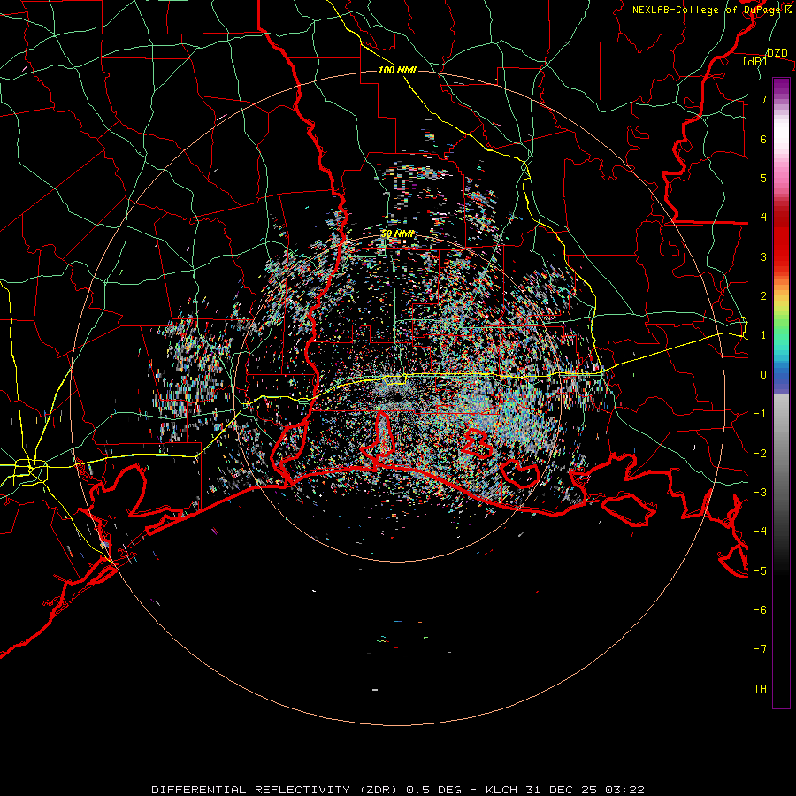This screenshot has width=796, height=796.
Task: Click the "DIFFERENTIAL REFLECTIVITY (ZDR)" caption text
Action: pyautogui.click(x=276, y=790)
